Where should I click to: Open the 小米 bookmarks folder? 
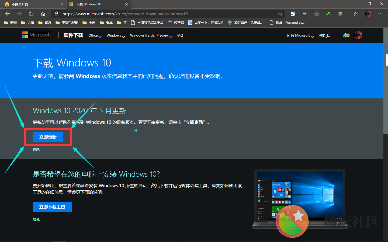[x=89, y=23]
